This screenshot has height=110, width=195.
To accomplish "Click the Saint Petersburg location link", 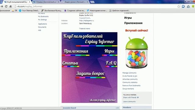I will [x=85, y=24].
